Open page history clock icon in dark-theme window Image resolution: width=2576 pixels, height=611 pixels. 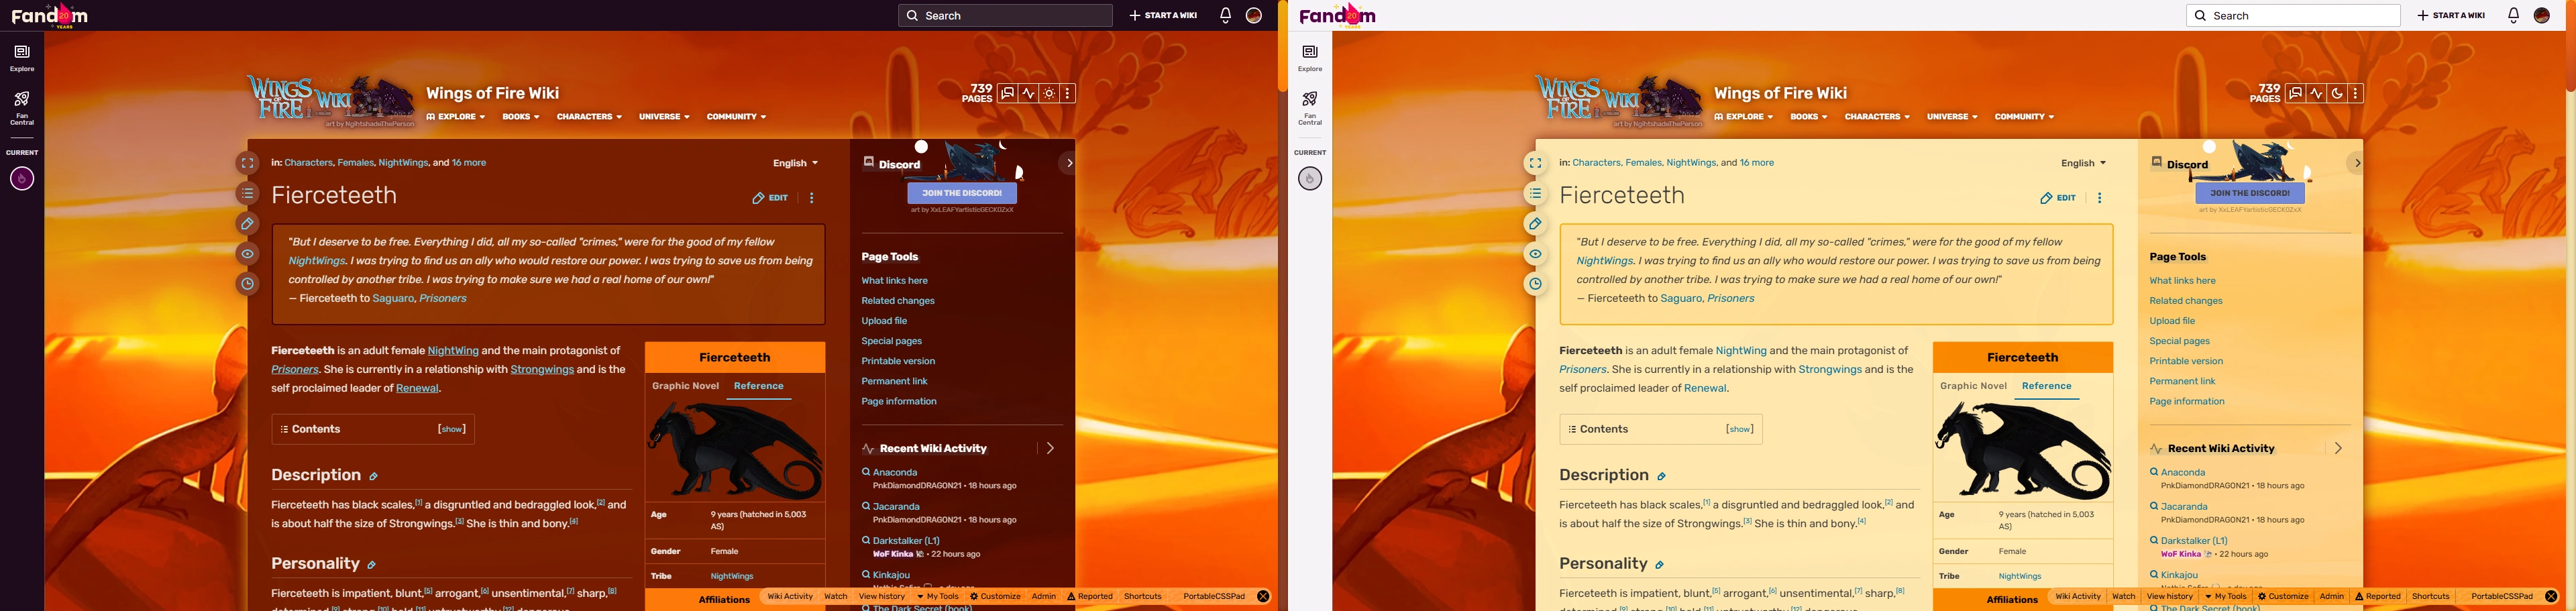click(x=247, y=284)
